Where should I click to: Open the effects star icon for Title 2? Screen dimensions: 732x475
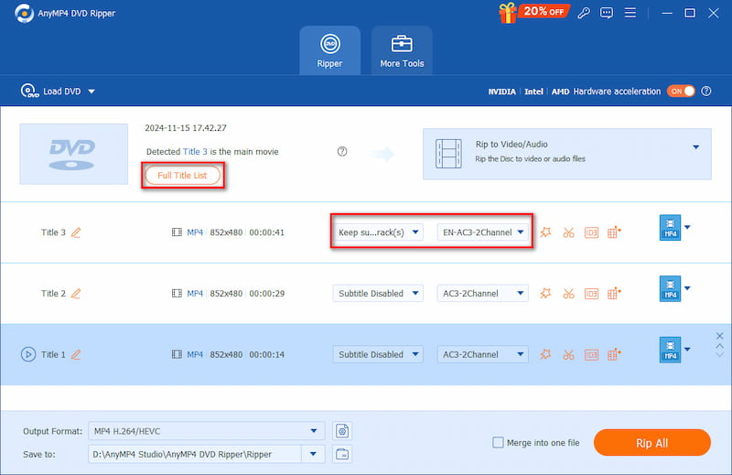click(545, 294)
